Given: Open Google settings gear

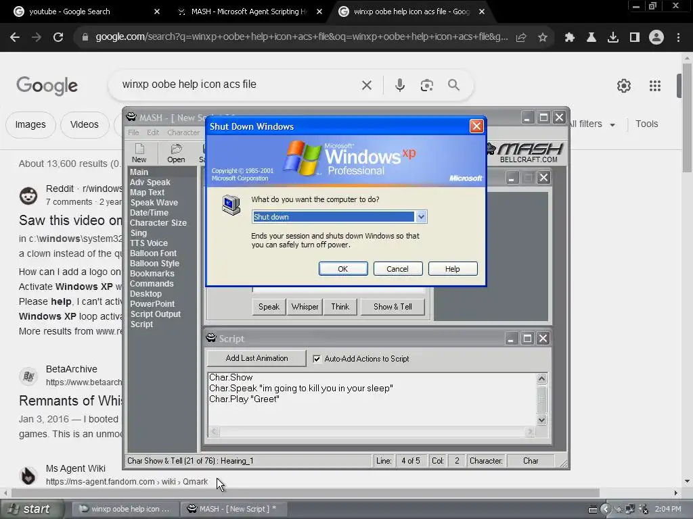Looking at the screenshot, I should click(623, 86).
